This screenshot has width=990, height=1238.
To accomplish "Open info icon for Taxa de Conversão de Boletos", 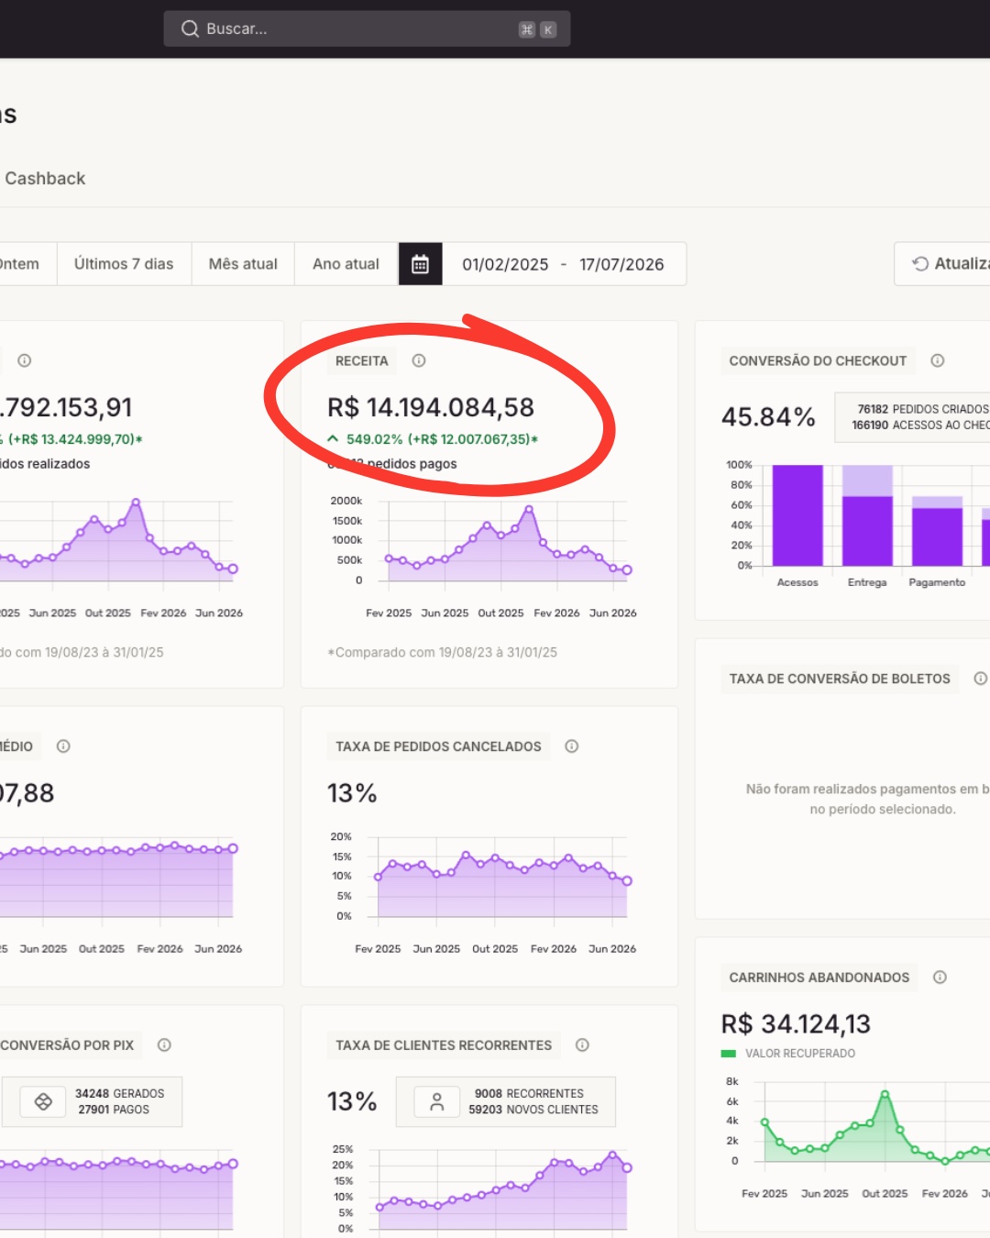I will click(981, 679).
